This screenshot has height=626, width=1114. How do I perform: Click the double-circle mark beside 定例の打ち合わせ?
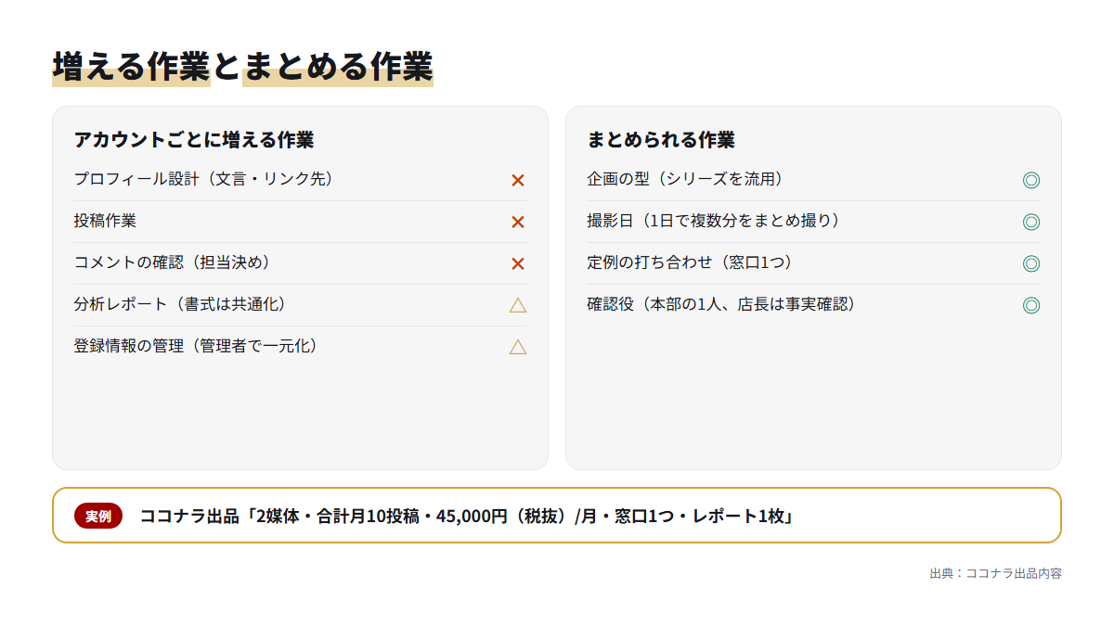pyautogui.click(x=1030, y=263)
